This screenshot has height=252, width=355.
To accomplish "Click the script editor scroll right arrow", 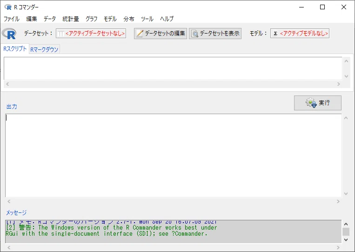I will [x=338, y=84].
